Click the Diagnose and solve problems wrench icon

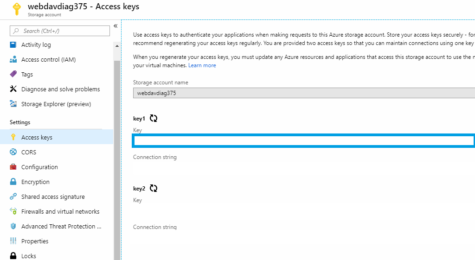pos(13,89)
